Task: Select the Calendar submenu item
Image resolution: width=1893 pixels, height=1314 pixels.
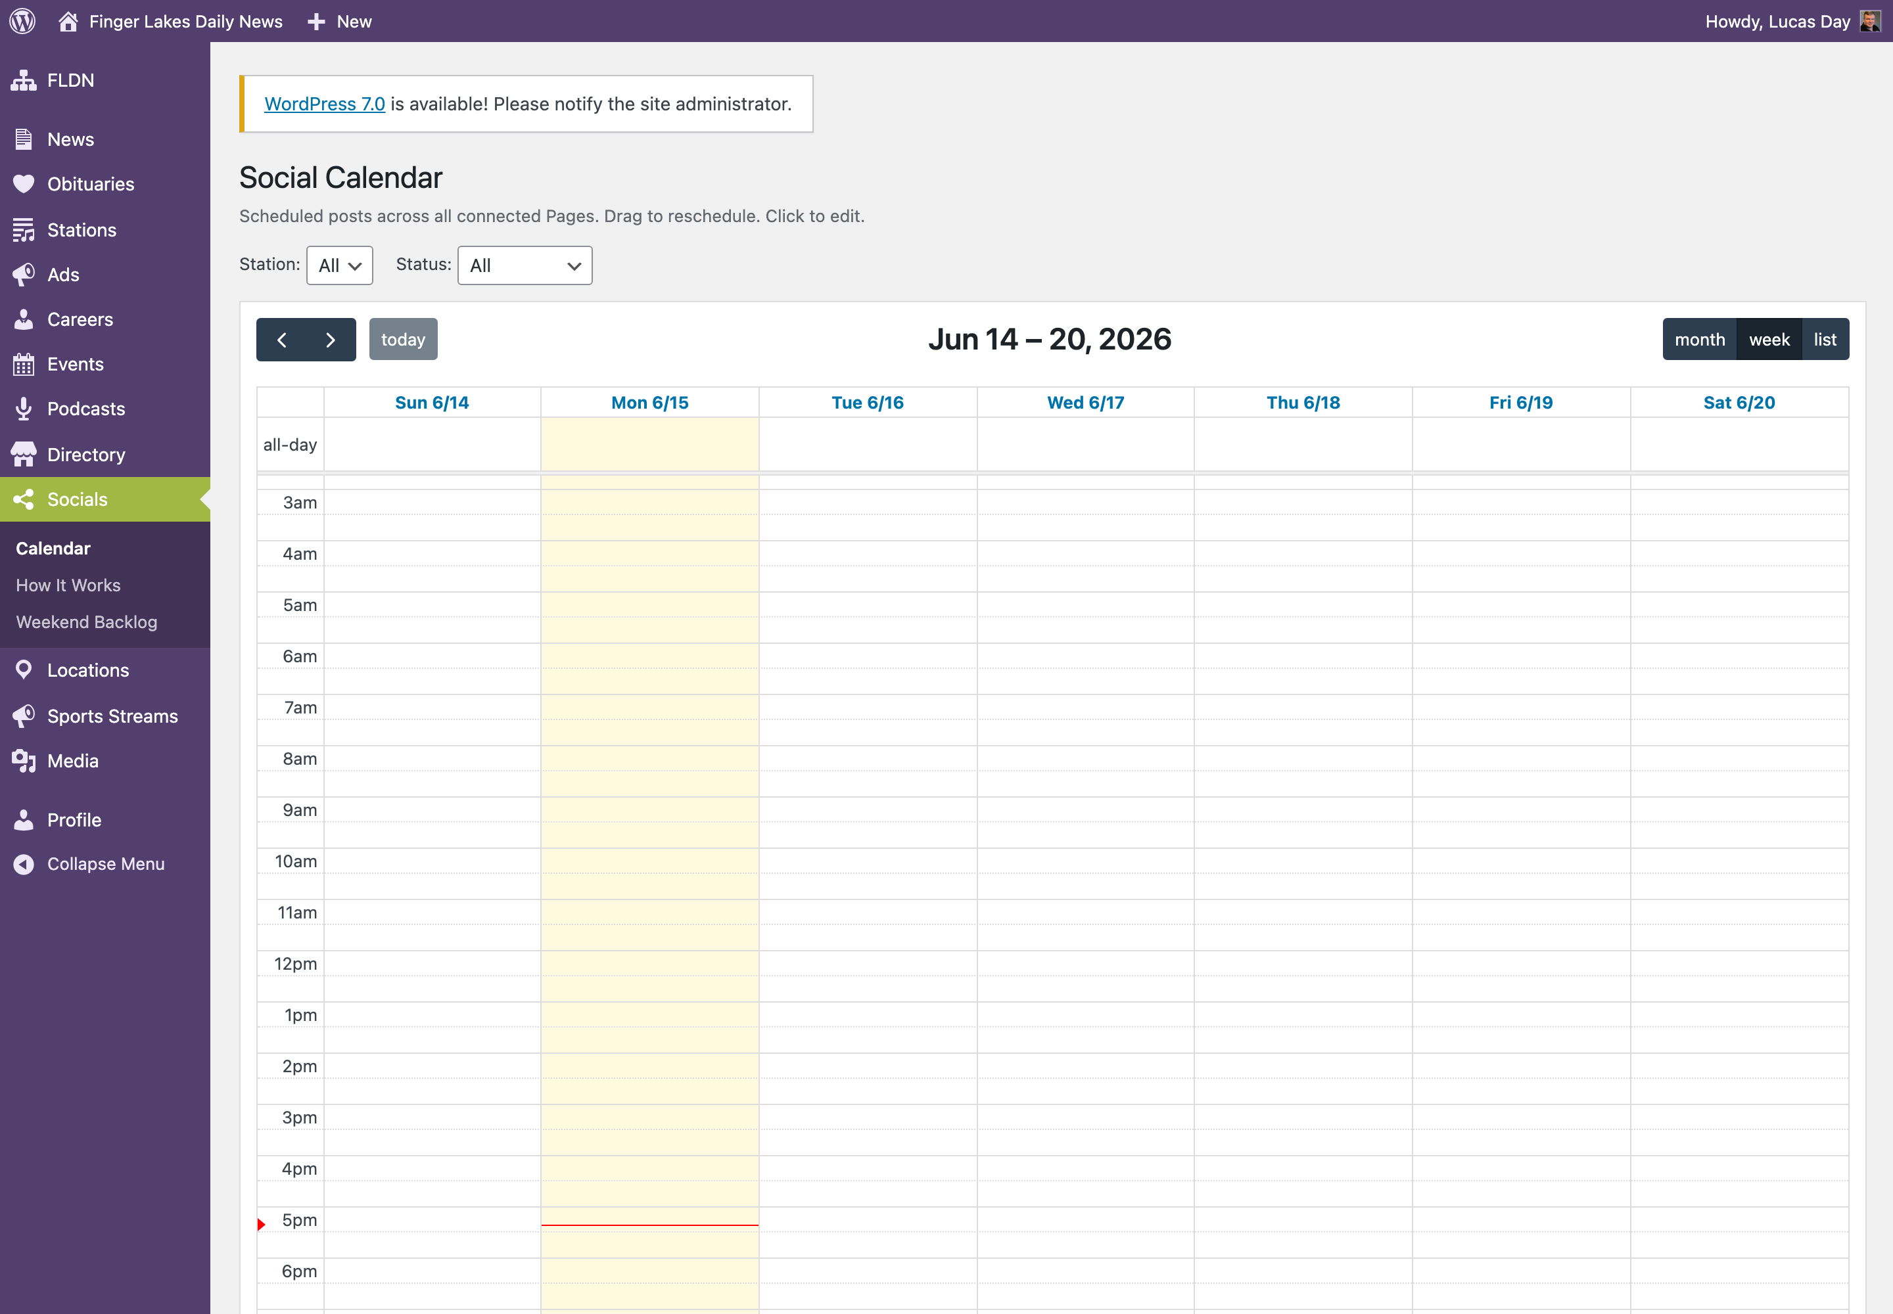Action: [53, 549]
